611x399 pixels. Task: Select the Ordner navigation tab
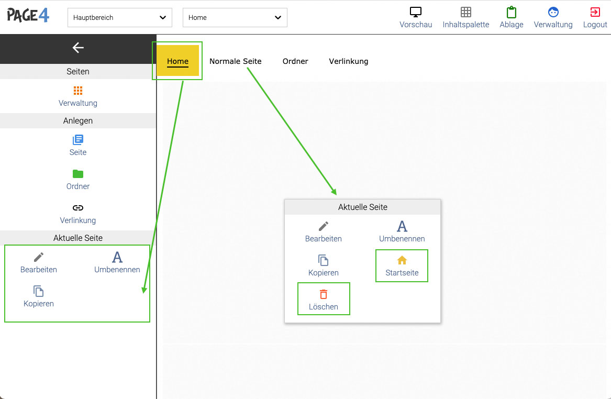coord(295,61)
